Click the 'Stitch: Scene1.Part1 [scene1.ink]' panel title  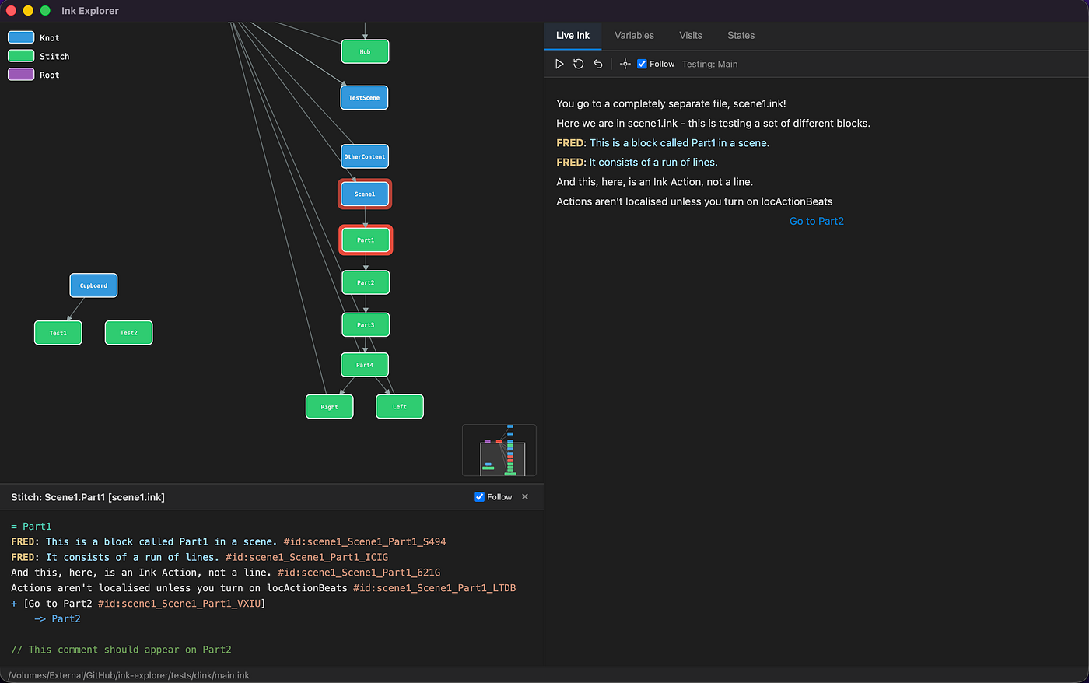[x=88, y=497]
